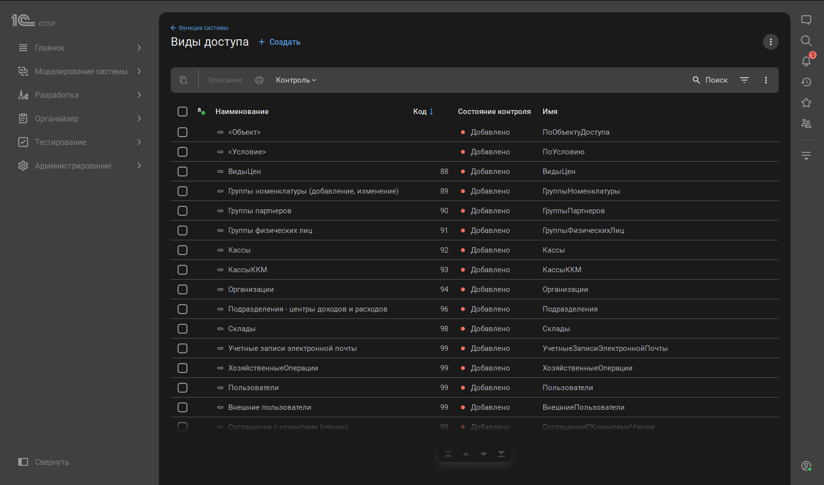824x485 pixels.
Task: Open favorites star in right sidebar
Action: coord(806,103)
